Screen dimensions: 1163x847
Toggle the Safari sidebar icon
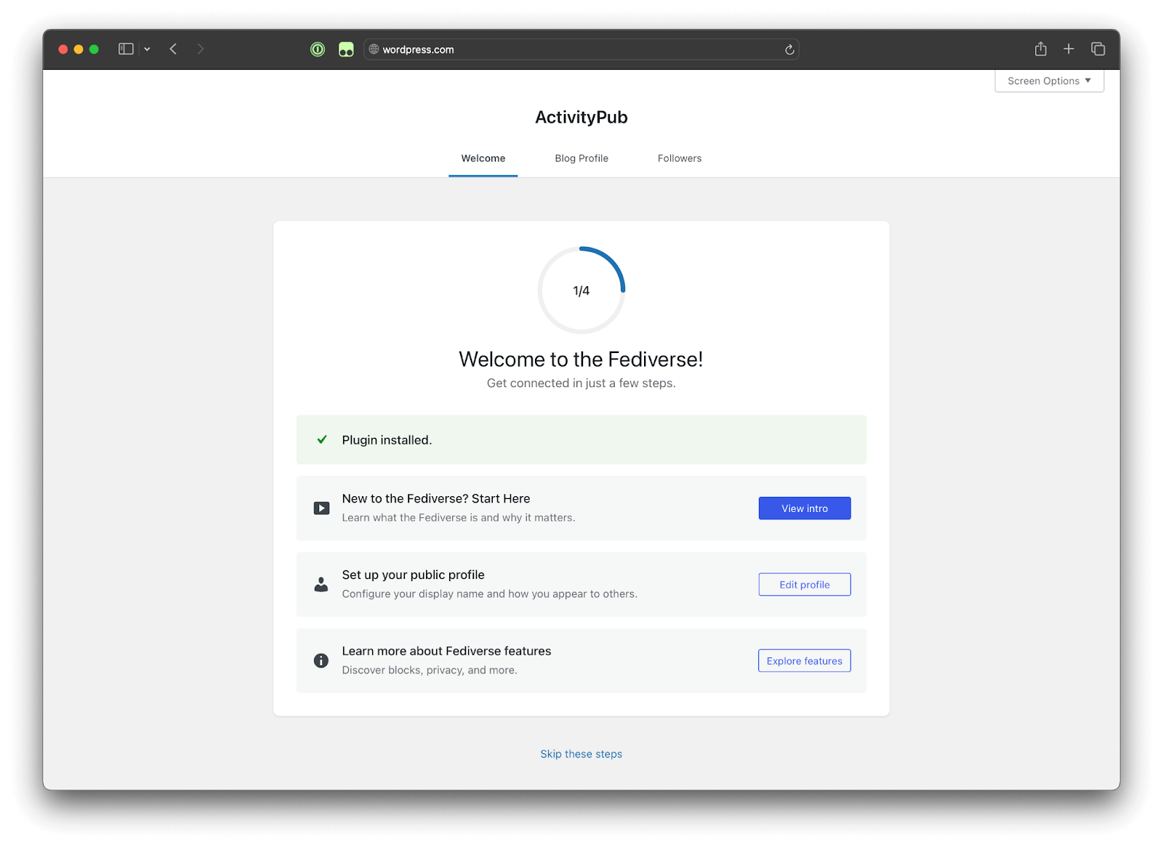[x=126, y=49]
